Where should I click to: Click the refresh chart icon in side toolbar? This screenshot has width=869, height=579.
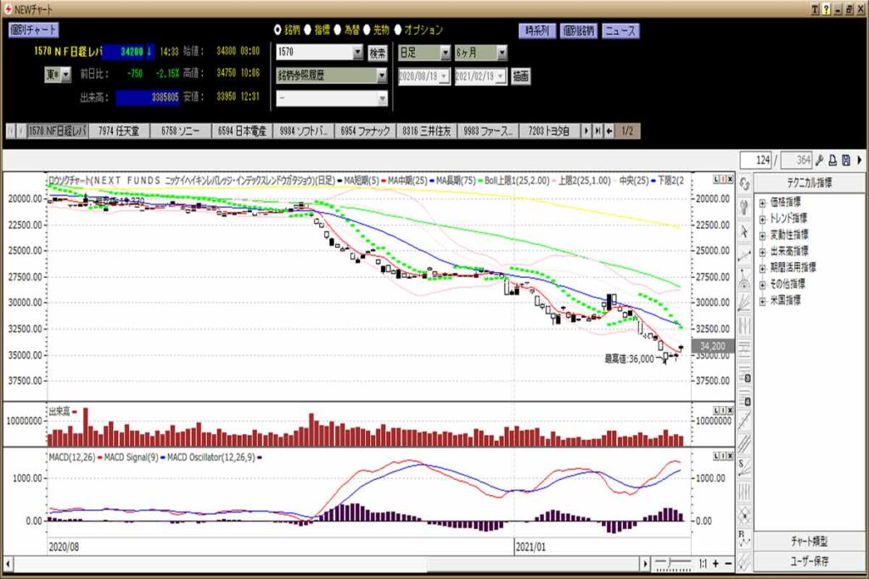point(744,184)
